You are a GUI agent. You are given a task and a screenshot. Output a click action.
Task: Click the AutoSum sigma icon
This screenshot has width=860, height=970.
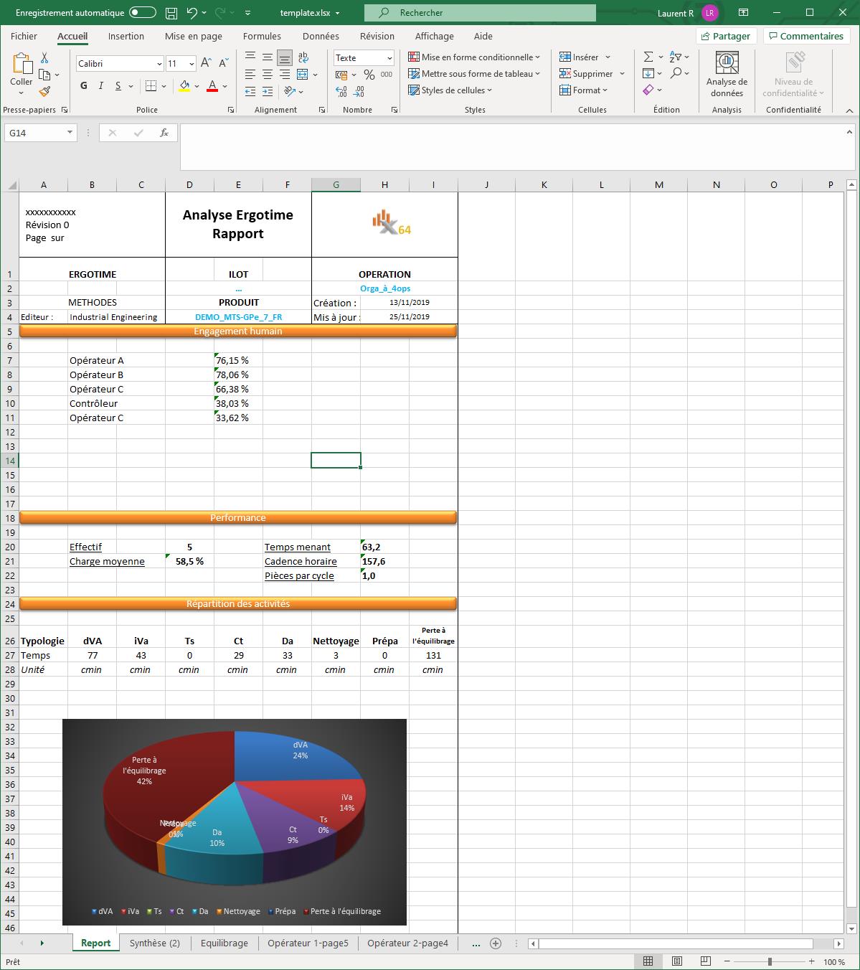648,57
